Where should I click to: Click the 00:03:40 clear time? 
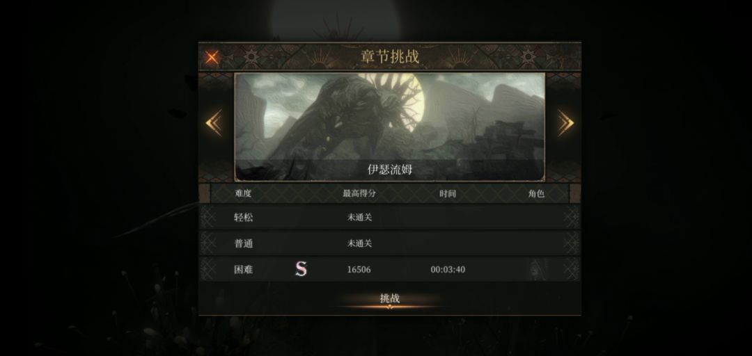(448, 270)
